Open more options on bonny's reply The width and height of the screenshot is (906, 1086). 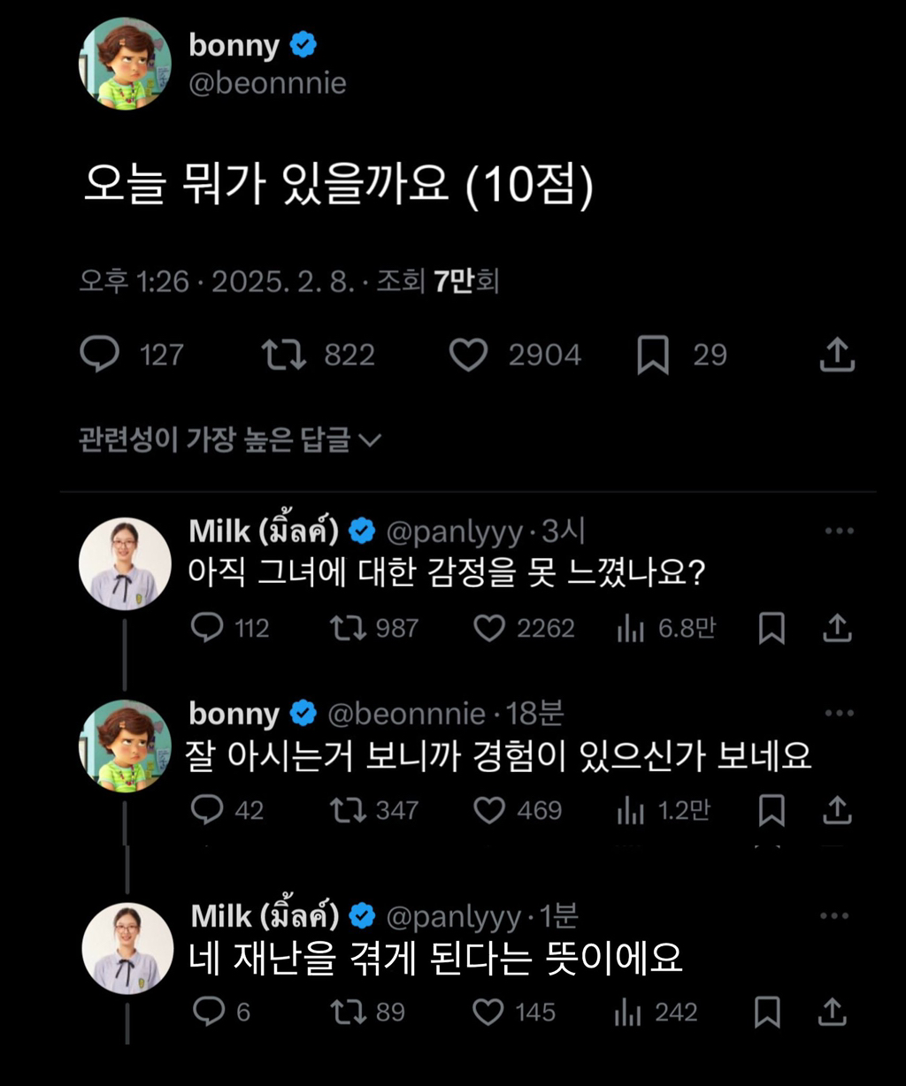click(838, 714)
